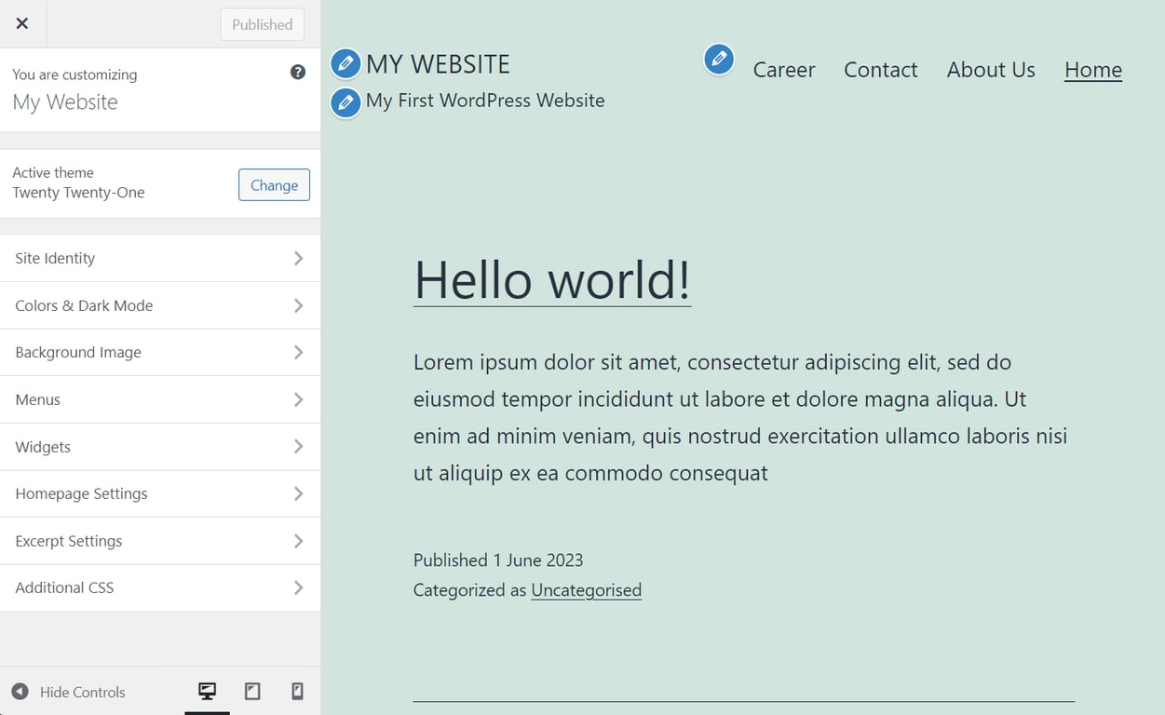
Task: Open the customizer help tooltip
Action: coord(297,72)
